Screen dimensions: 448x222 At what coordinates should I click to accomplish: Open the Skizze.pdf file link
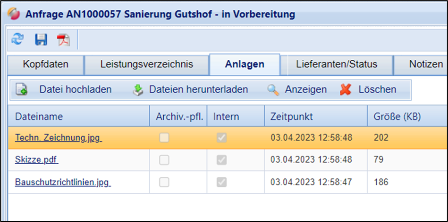(x=36, y=160)
